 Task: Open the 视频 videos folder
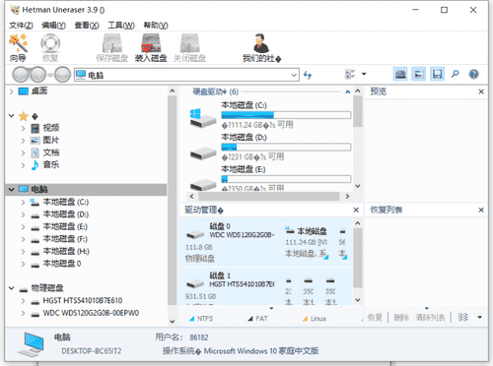coord(44,128)
